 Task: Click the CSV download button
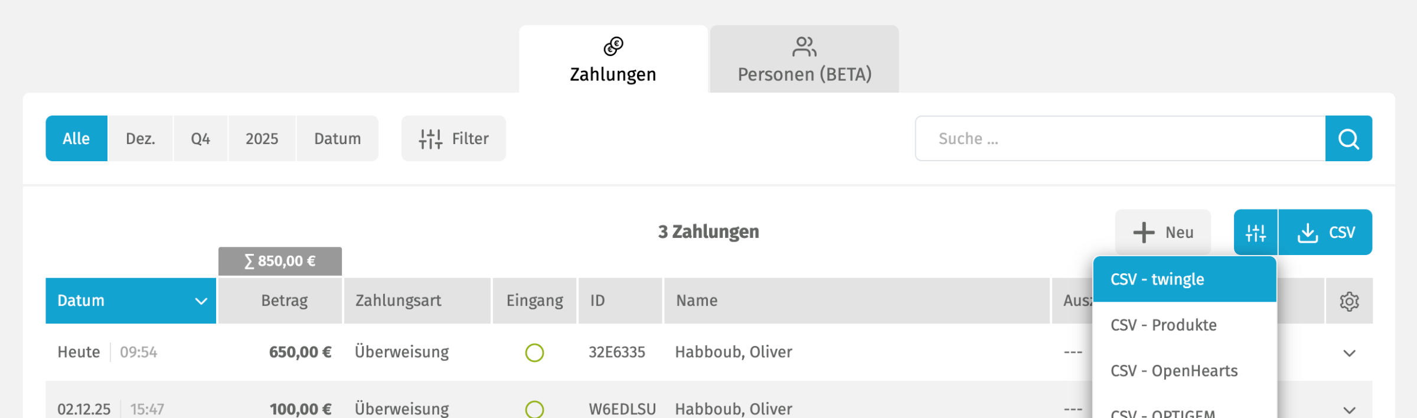[x=1325, y=233]
